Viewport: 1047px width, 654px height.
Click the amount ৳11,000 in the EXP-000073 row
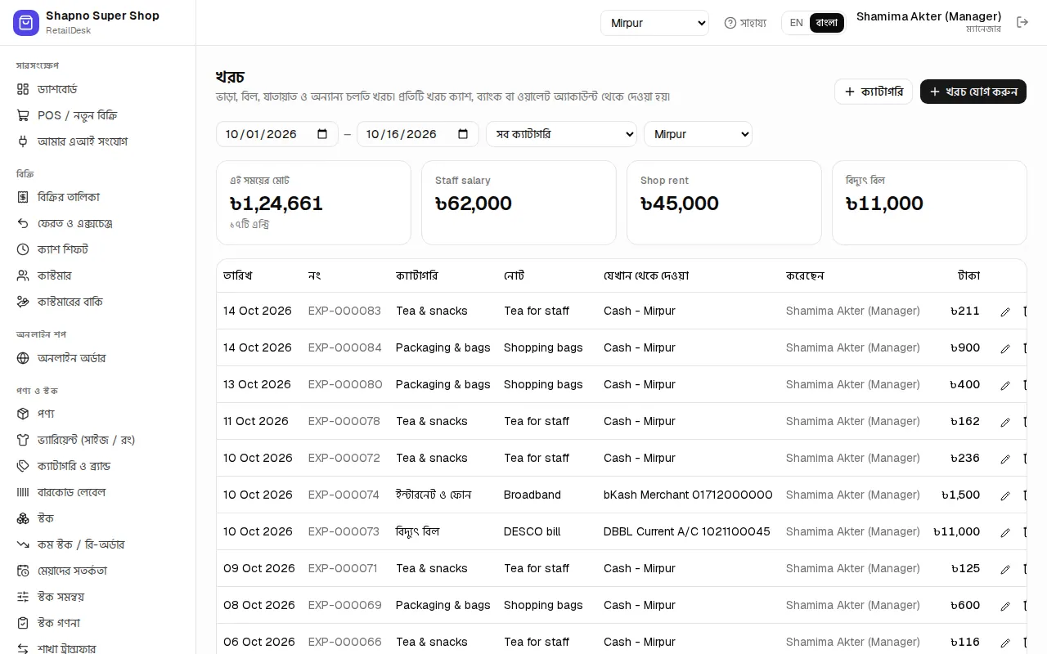pos(957,531)
